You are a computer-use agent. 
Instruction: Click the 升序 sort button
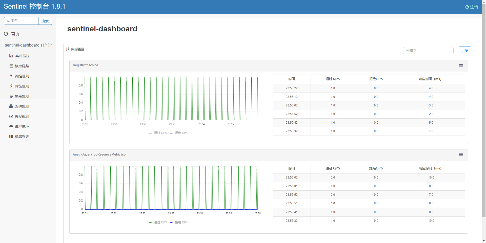click(x=465, y=50)
